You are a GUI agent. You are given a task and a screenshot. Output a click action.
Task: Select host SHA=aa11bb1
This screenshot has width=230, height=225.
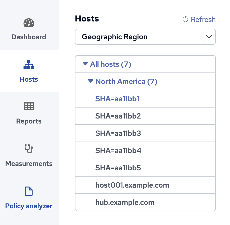117,99
